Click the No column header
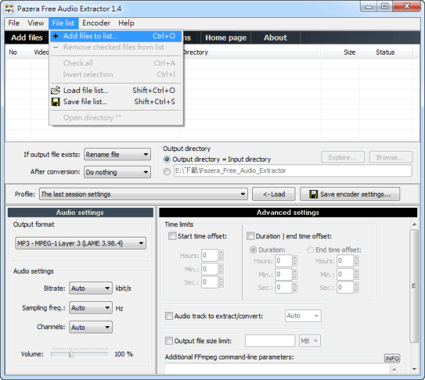 18,52
